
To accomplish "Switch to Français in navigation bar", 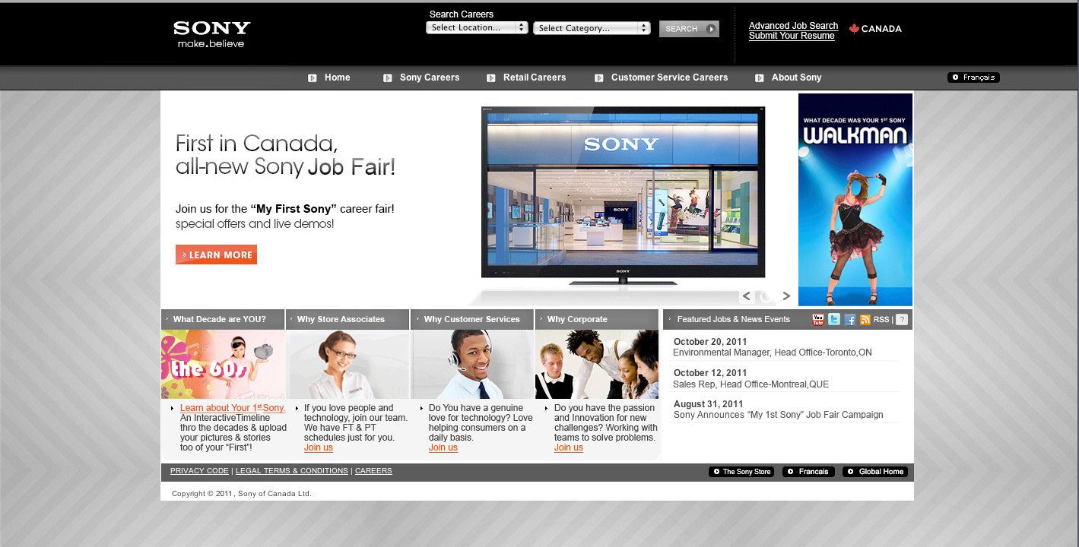I will (x=973, y=77).
